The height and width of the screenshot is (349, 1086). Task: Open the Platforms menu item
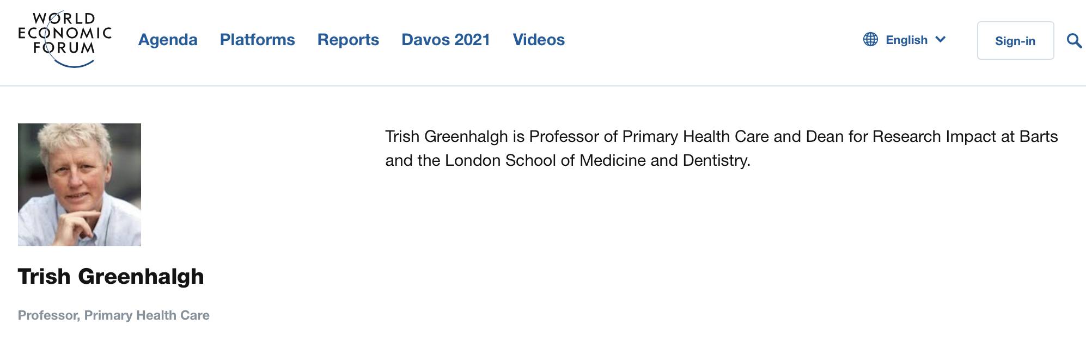[x=257, y=40]
